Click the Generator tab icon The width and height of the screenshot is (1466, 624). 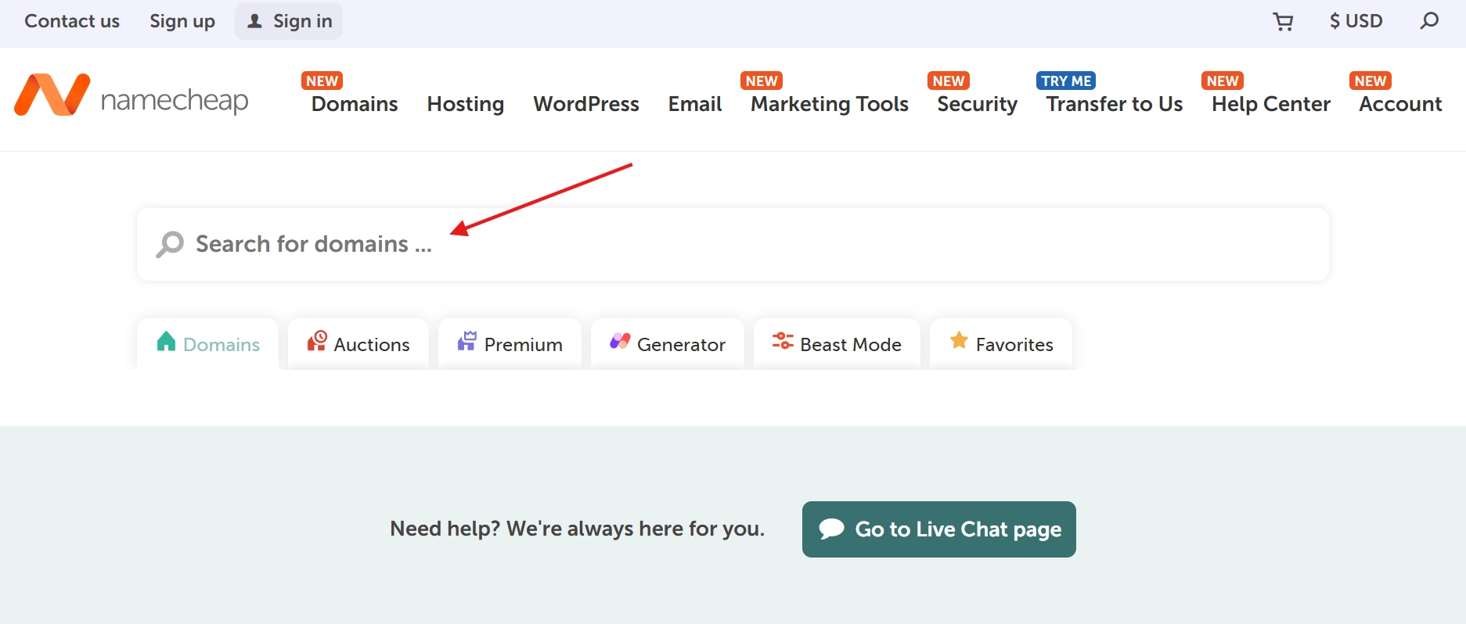pos(620,341)
